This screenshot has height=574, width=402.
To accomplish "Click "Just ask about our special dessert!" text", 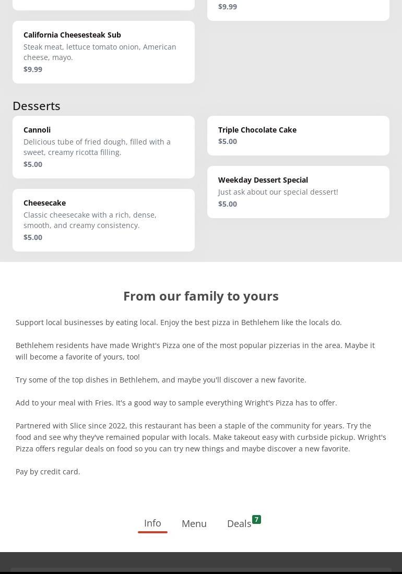I will (x=278, y=192).
